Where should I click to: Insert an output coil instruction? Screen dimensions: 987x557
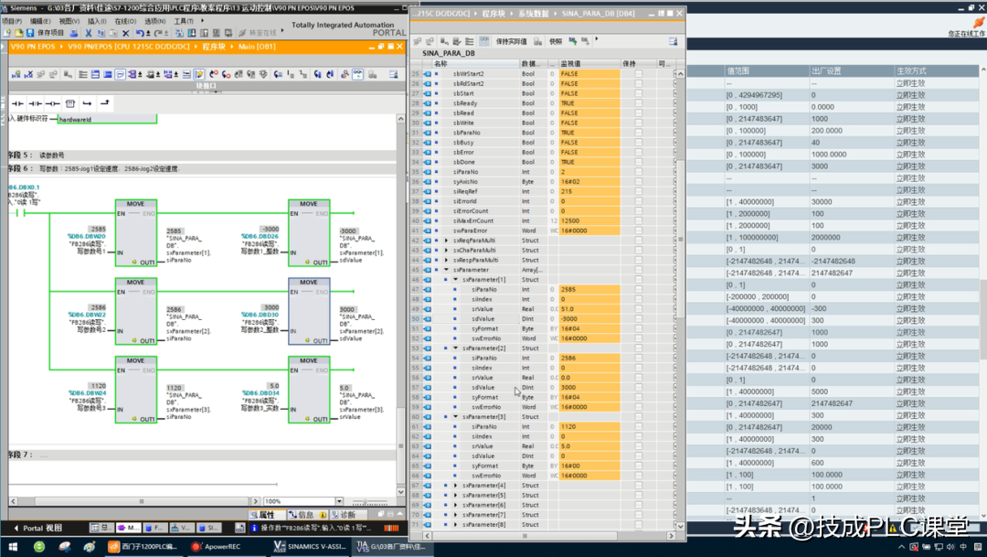point(52,103)
